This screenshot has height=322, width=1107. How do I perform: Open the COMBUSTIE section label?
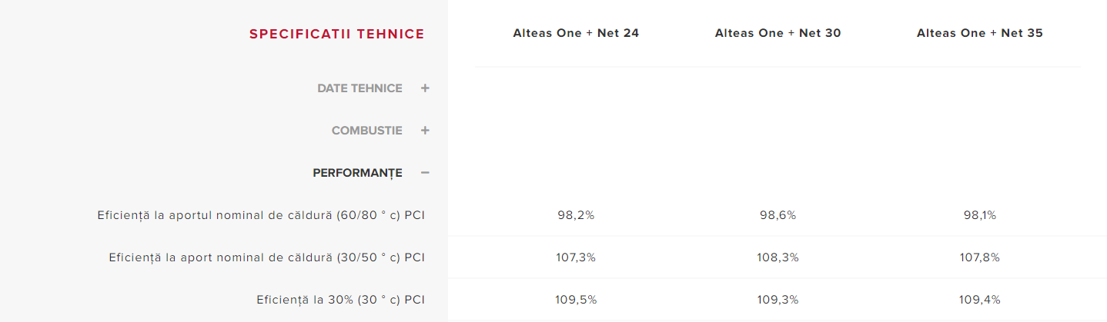point(366,131)
